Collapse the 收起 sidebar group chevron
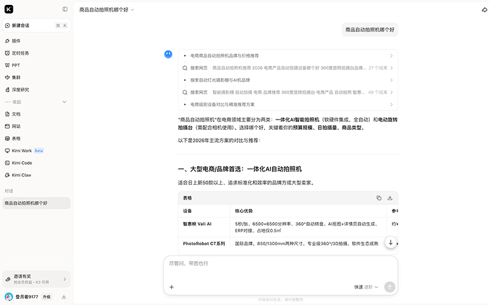The image size is (489, 305). [64, 102]
